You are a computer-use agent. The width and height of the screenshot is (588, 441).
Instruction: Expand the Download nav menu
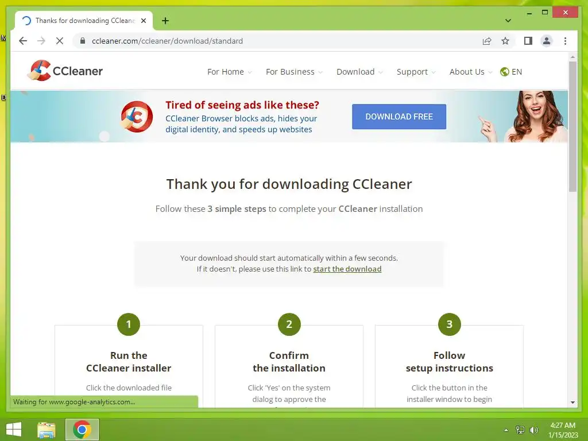coord(359,72)
